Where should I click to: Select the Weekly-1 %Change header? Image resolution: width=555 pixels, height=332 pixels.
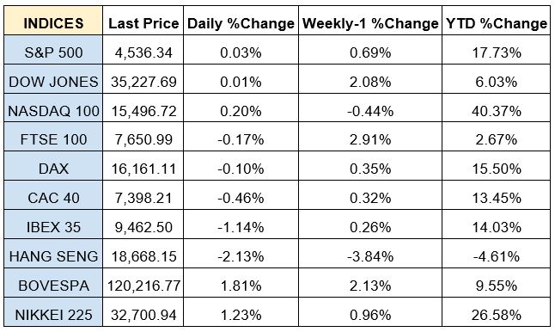click(370, 23)
